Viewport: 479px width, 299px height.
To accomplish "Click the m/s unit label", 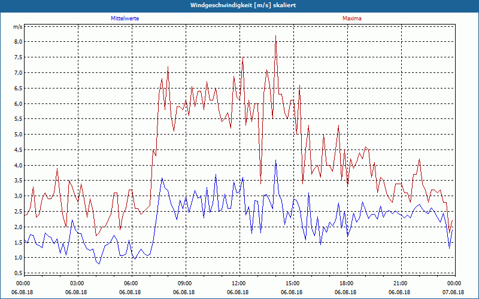I will pos(17,27).
